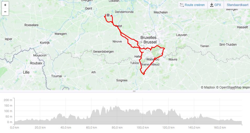Zoom in on the map
Image resolution: width=250 pixels, height=133 pixels.
[x=5, y=5]
